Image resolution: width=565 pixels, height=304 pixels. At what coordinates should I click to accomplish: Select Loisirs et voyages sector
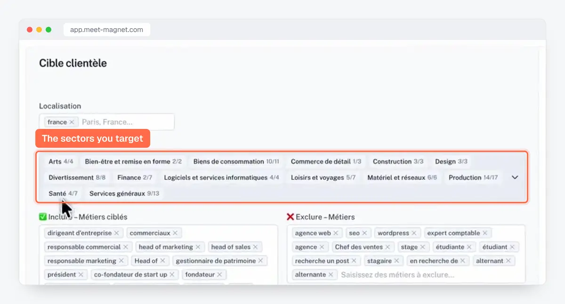coord(323,177)
